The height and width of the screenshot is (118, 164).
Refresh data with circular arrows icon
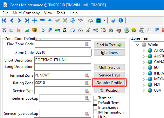click(x=73, y=20)
